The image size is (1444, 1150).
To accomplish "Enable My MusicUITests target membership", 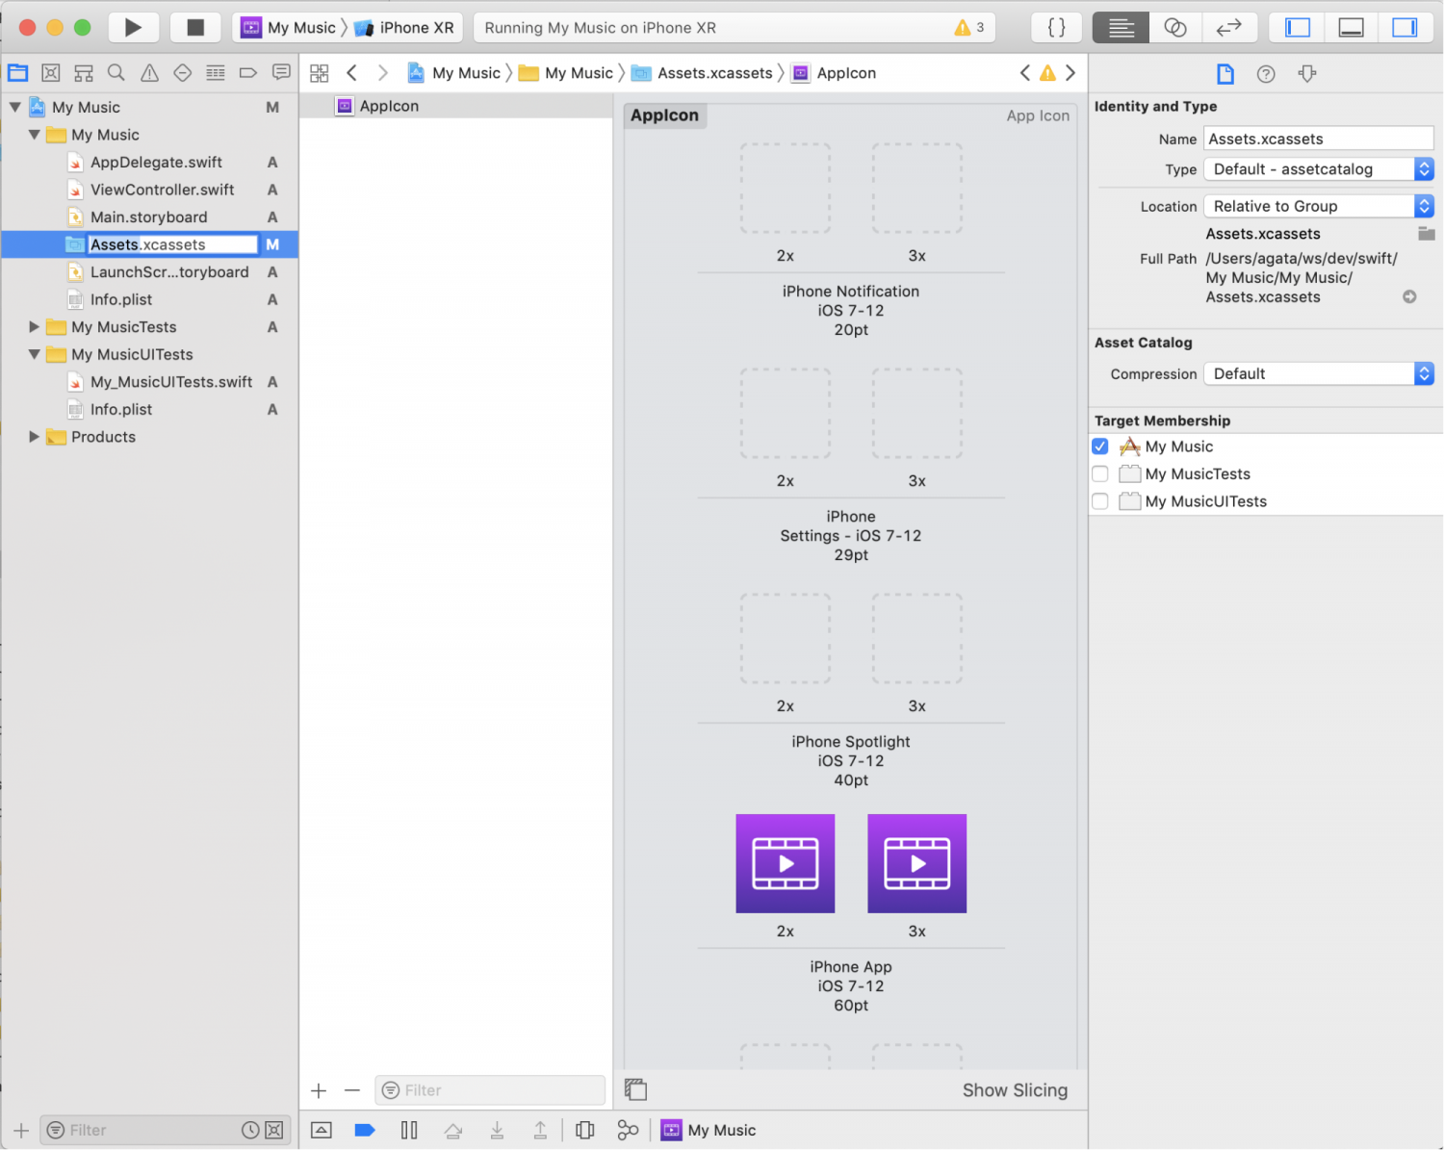I will [x=1100, y=501].
